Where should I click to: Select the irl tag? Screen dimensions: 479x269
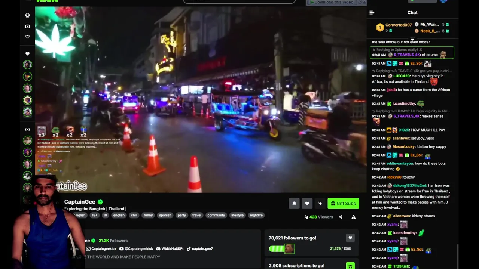(x=106, y=215)
